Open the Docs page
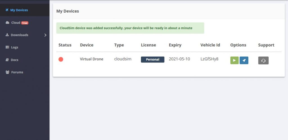 (15, 60)
